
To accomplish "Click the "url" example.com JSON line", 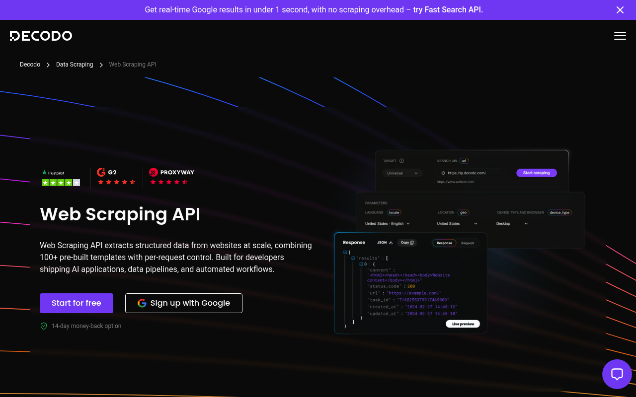I will pos(404,293).
